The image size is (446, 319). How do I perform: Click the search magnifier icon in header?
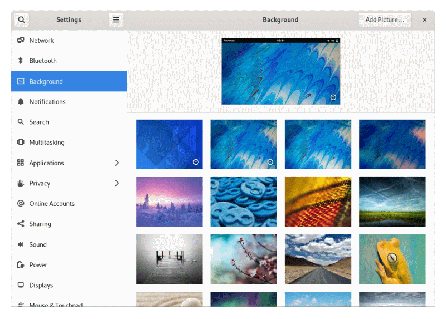tap(21, 20)
